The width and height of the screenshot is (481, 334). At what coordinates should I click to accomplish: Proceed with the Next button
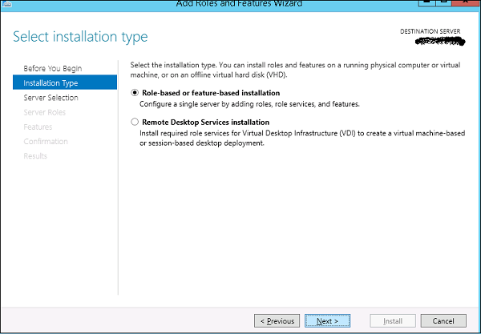(327, 321)
